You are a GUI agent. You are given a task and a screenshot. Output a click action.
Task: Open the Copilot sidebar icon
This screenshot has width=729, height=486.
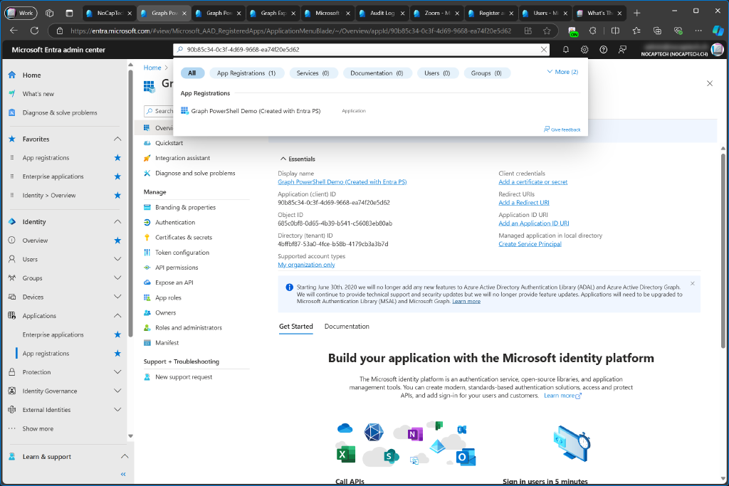pyautogui.click(x=718, y=31)
